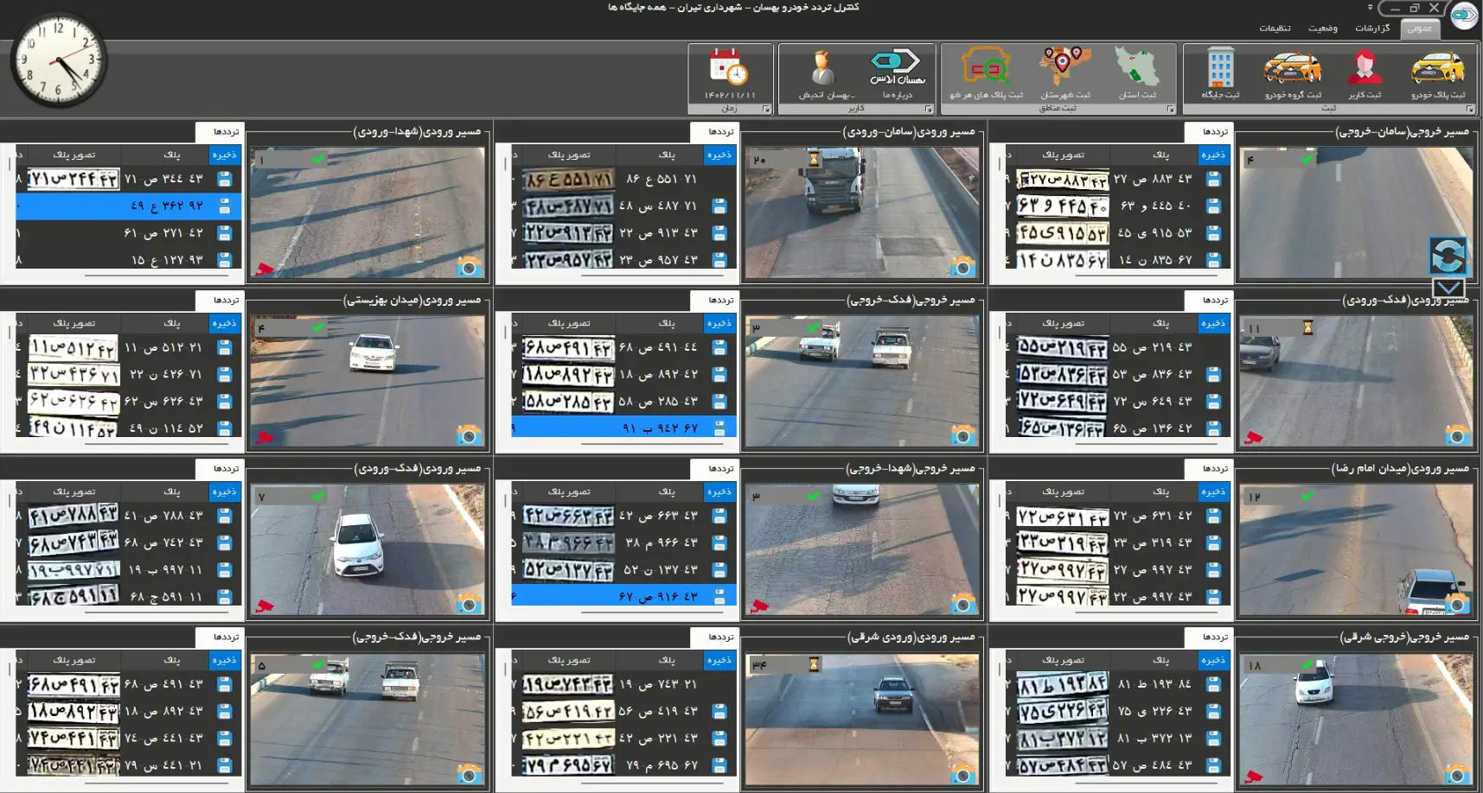Open plate image thumbnail ۸٦ ع ٥٥۱ ۷۱
Image resolution: width=1483 pixels, height=793 pixels.
[568, 180]
